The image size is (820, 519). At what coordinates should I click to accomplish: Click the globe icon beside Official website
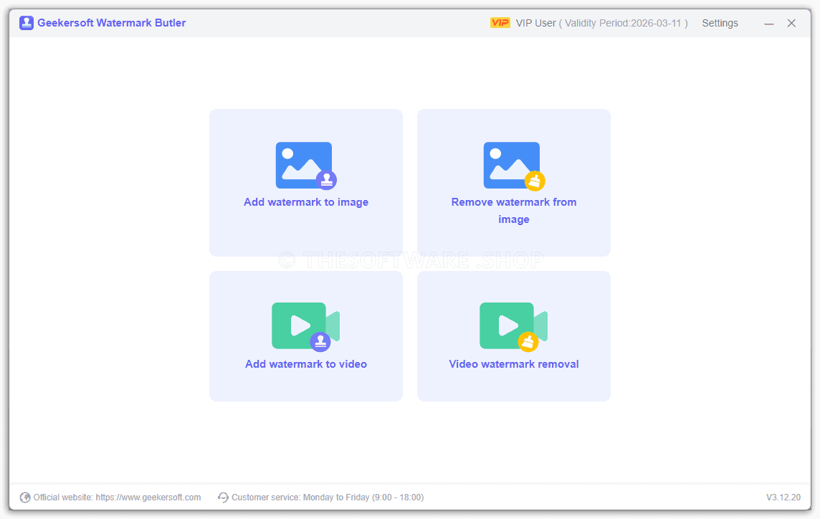(x=25, y=497)
